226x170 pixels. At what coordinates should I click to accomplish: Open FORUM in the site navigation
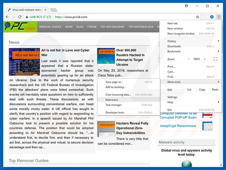(x=92, y=27)
